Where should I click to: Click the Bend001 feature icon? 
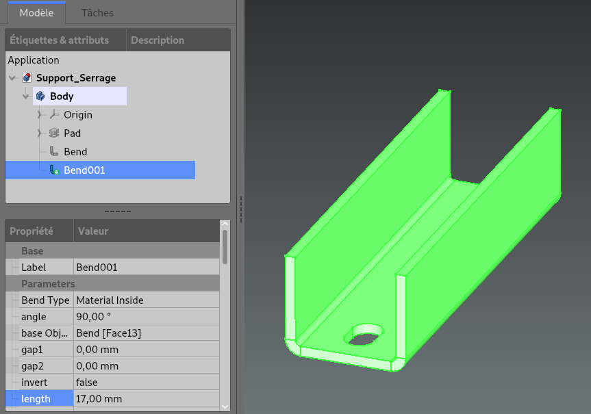(x=54, y=170)
